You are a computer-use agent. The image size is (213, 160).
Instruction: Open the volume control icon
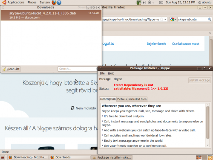pos(144,3)
